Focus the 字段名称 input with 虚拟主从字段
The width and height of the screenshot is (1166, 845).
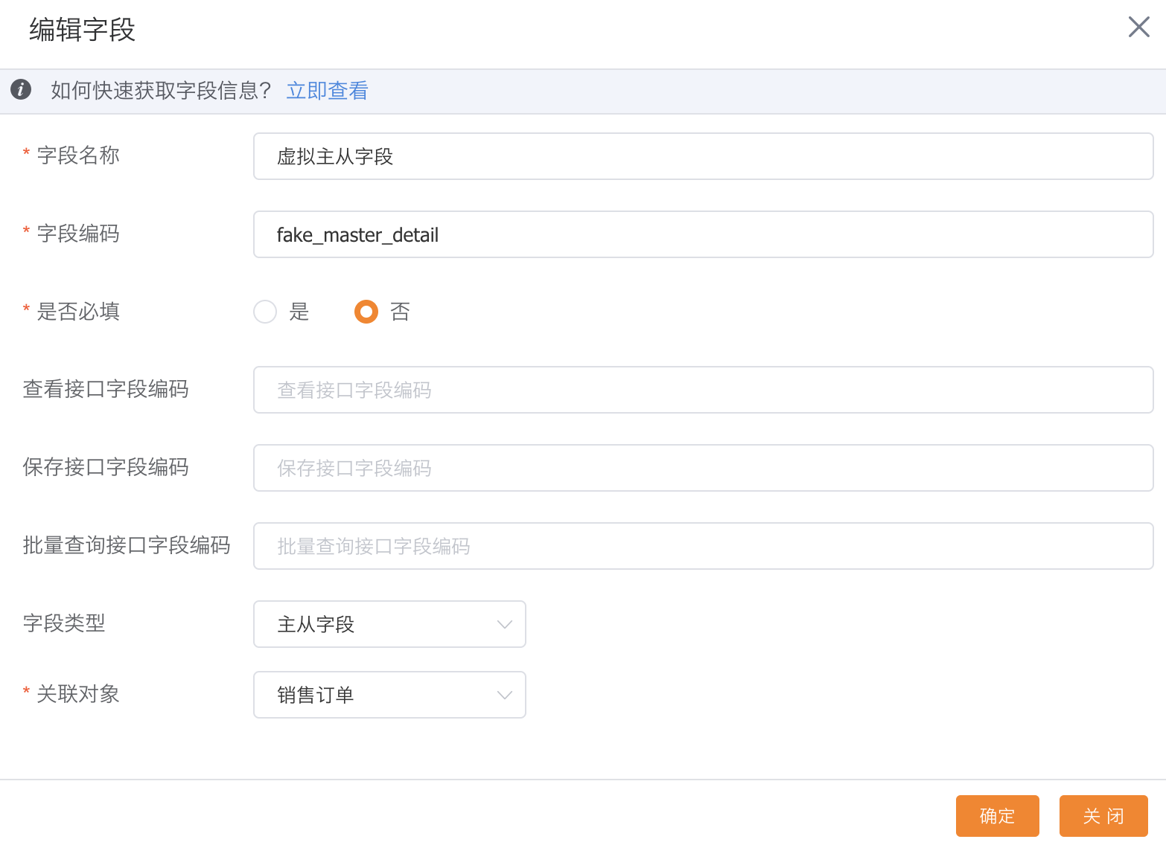703,156
